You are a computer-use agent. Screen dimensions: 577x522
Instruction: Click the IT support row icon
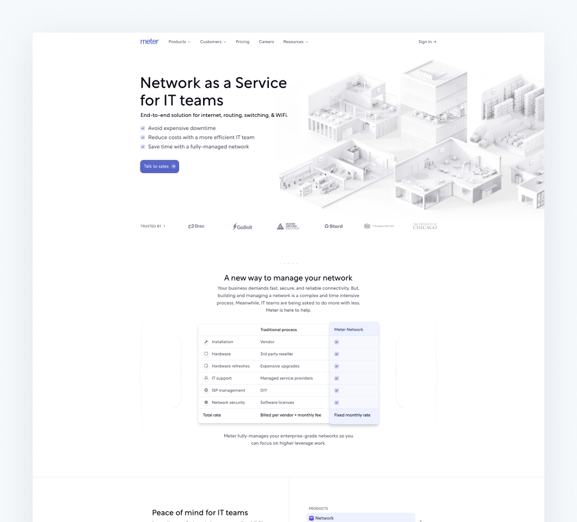coord(206,378)
